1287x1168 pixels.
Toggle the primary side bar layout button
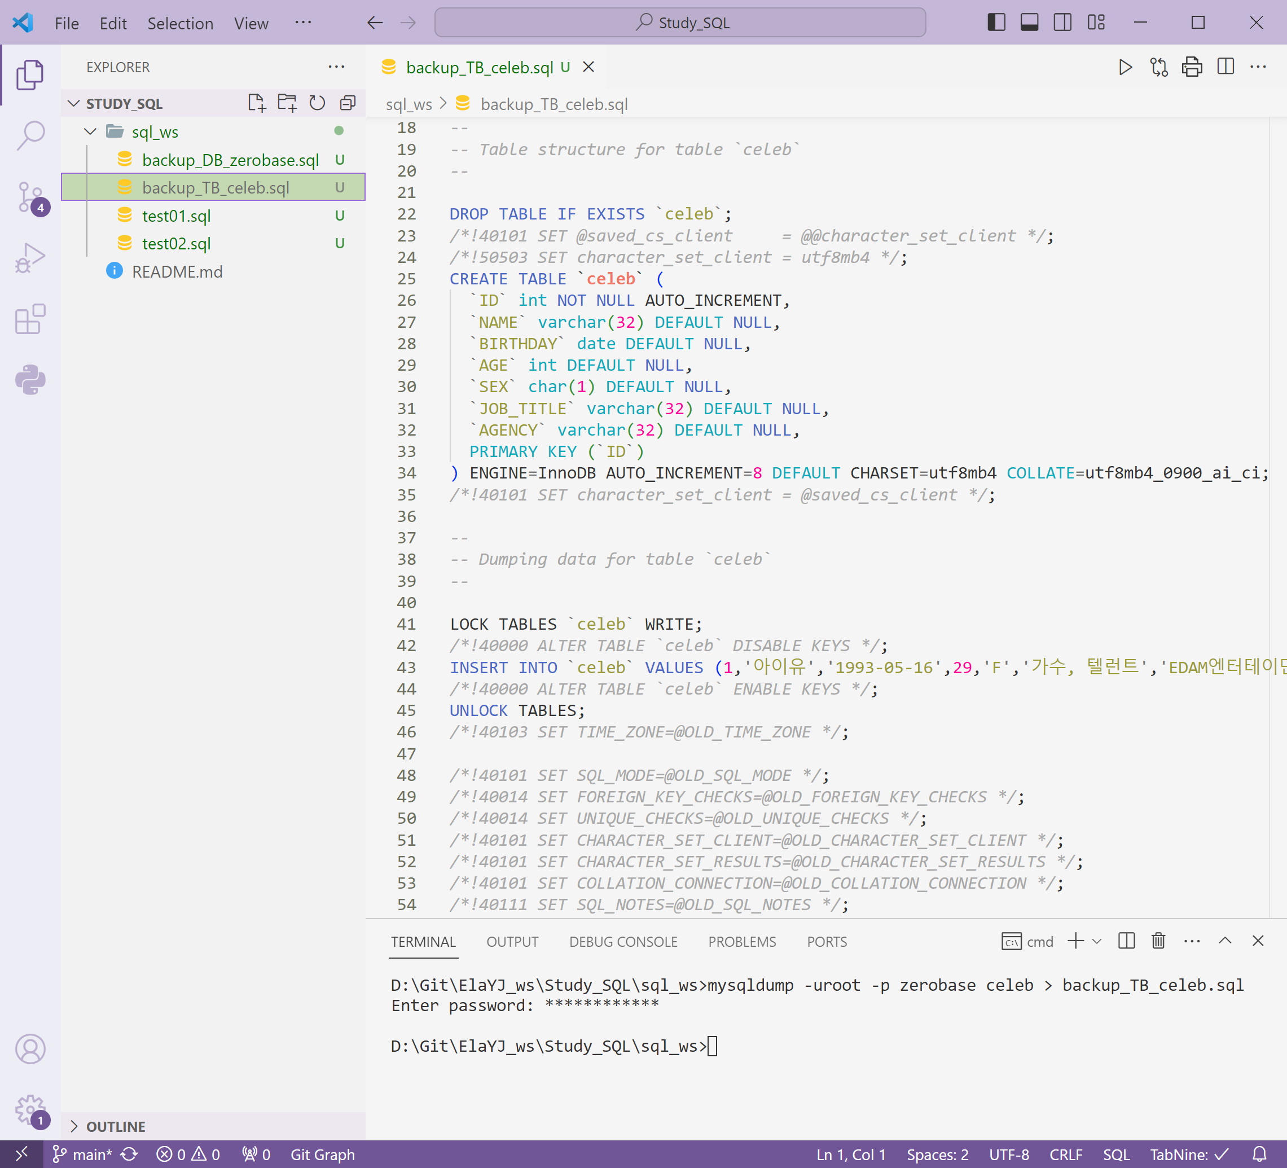coord(996,23)
